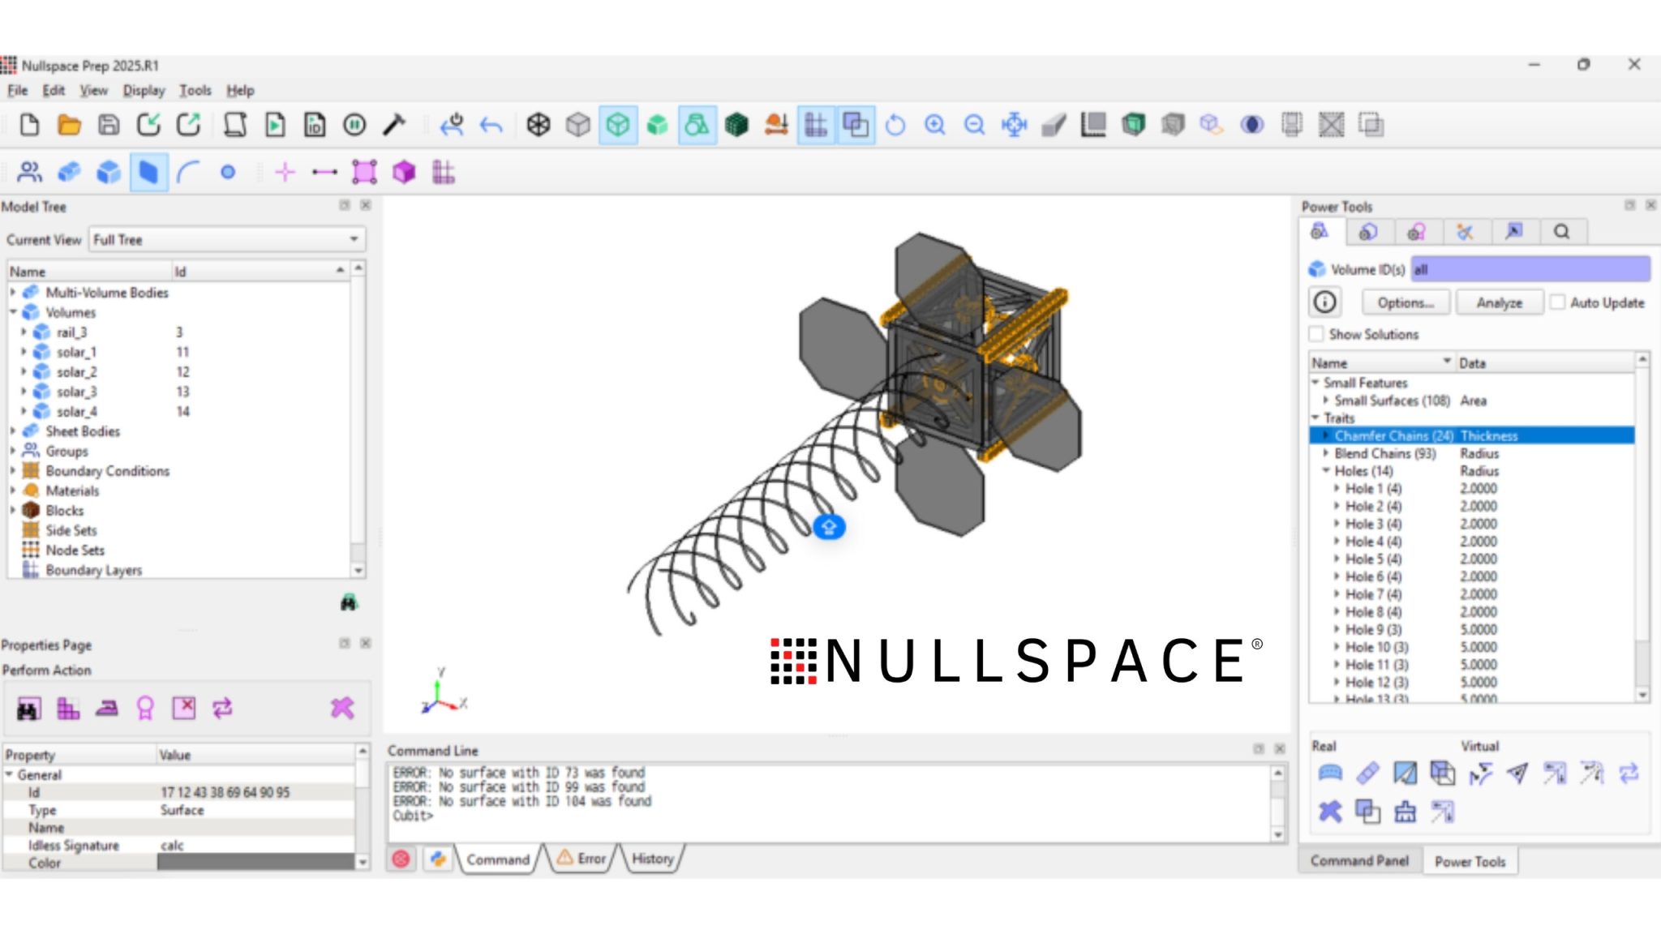Switch to the Error tab in Command Line
This screenshot has height=934, width=1661.
tap(582, 859)
